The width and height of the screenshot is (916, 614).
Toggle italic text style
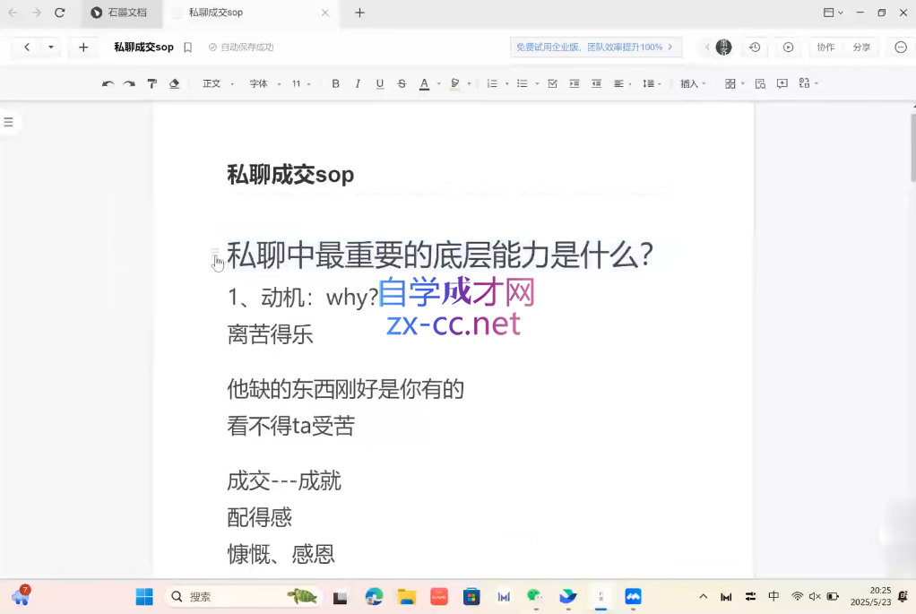pyautogui.click(x=358, y=83)
